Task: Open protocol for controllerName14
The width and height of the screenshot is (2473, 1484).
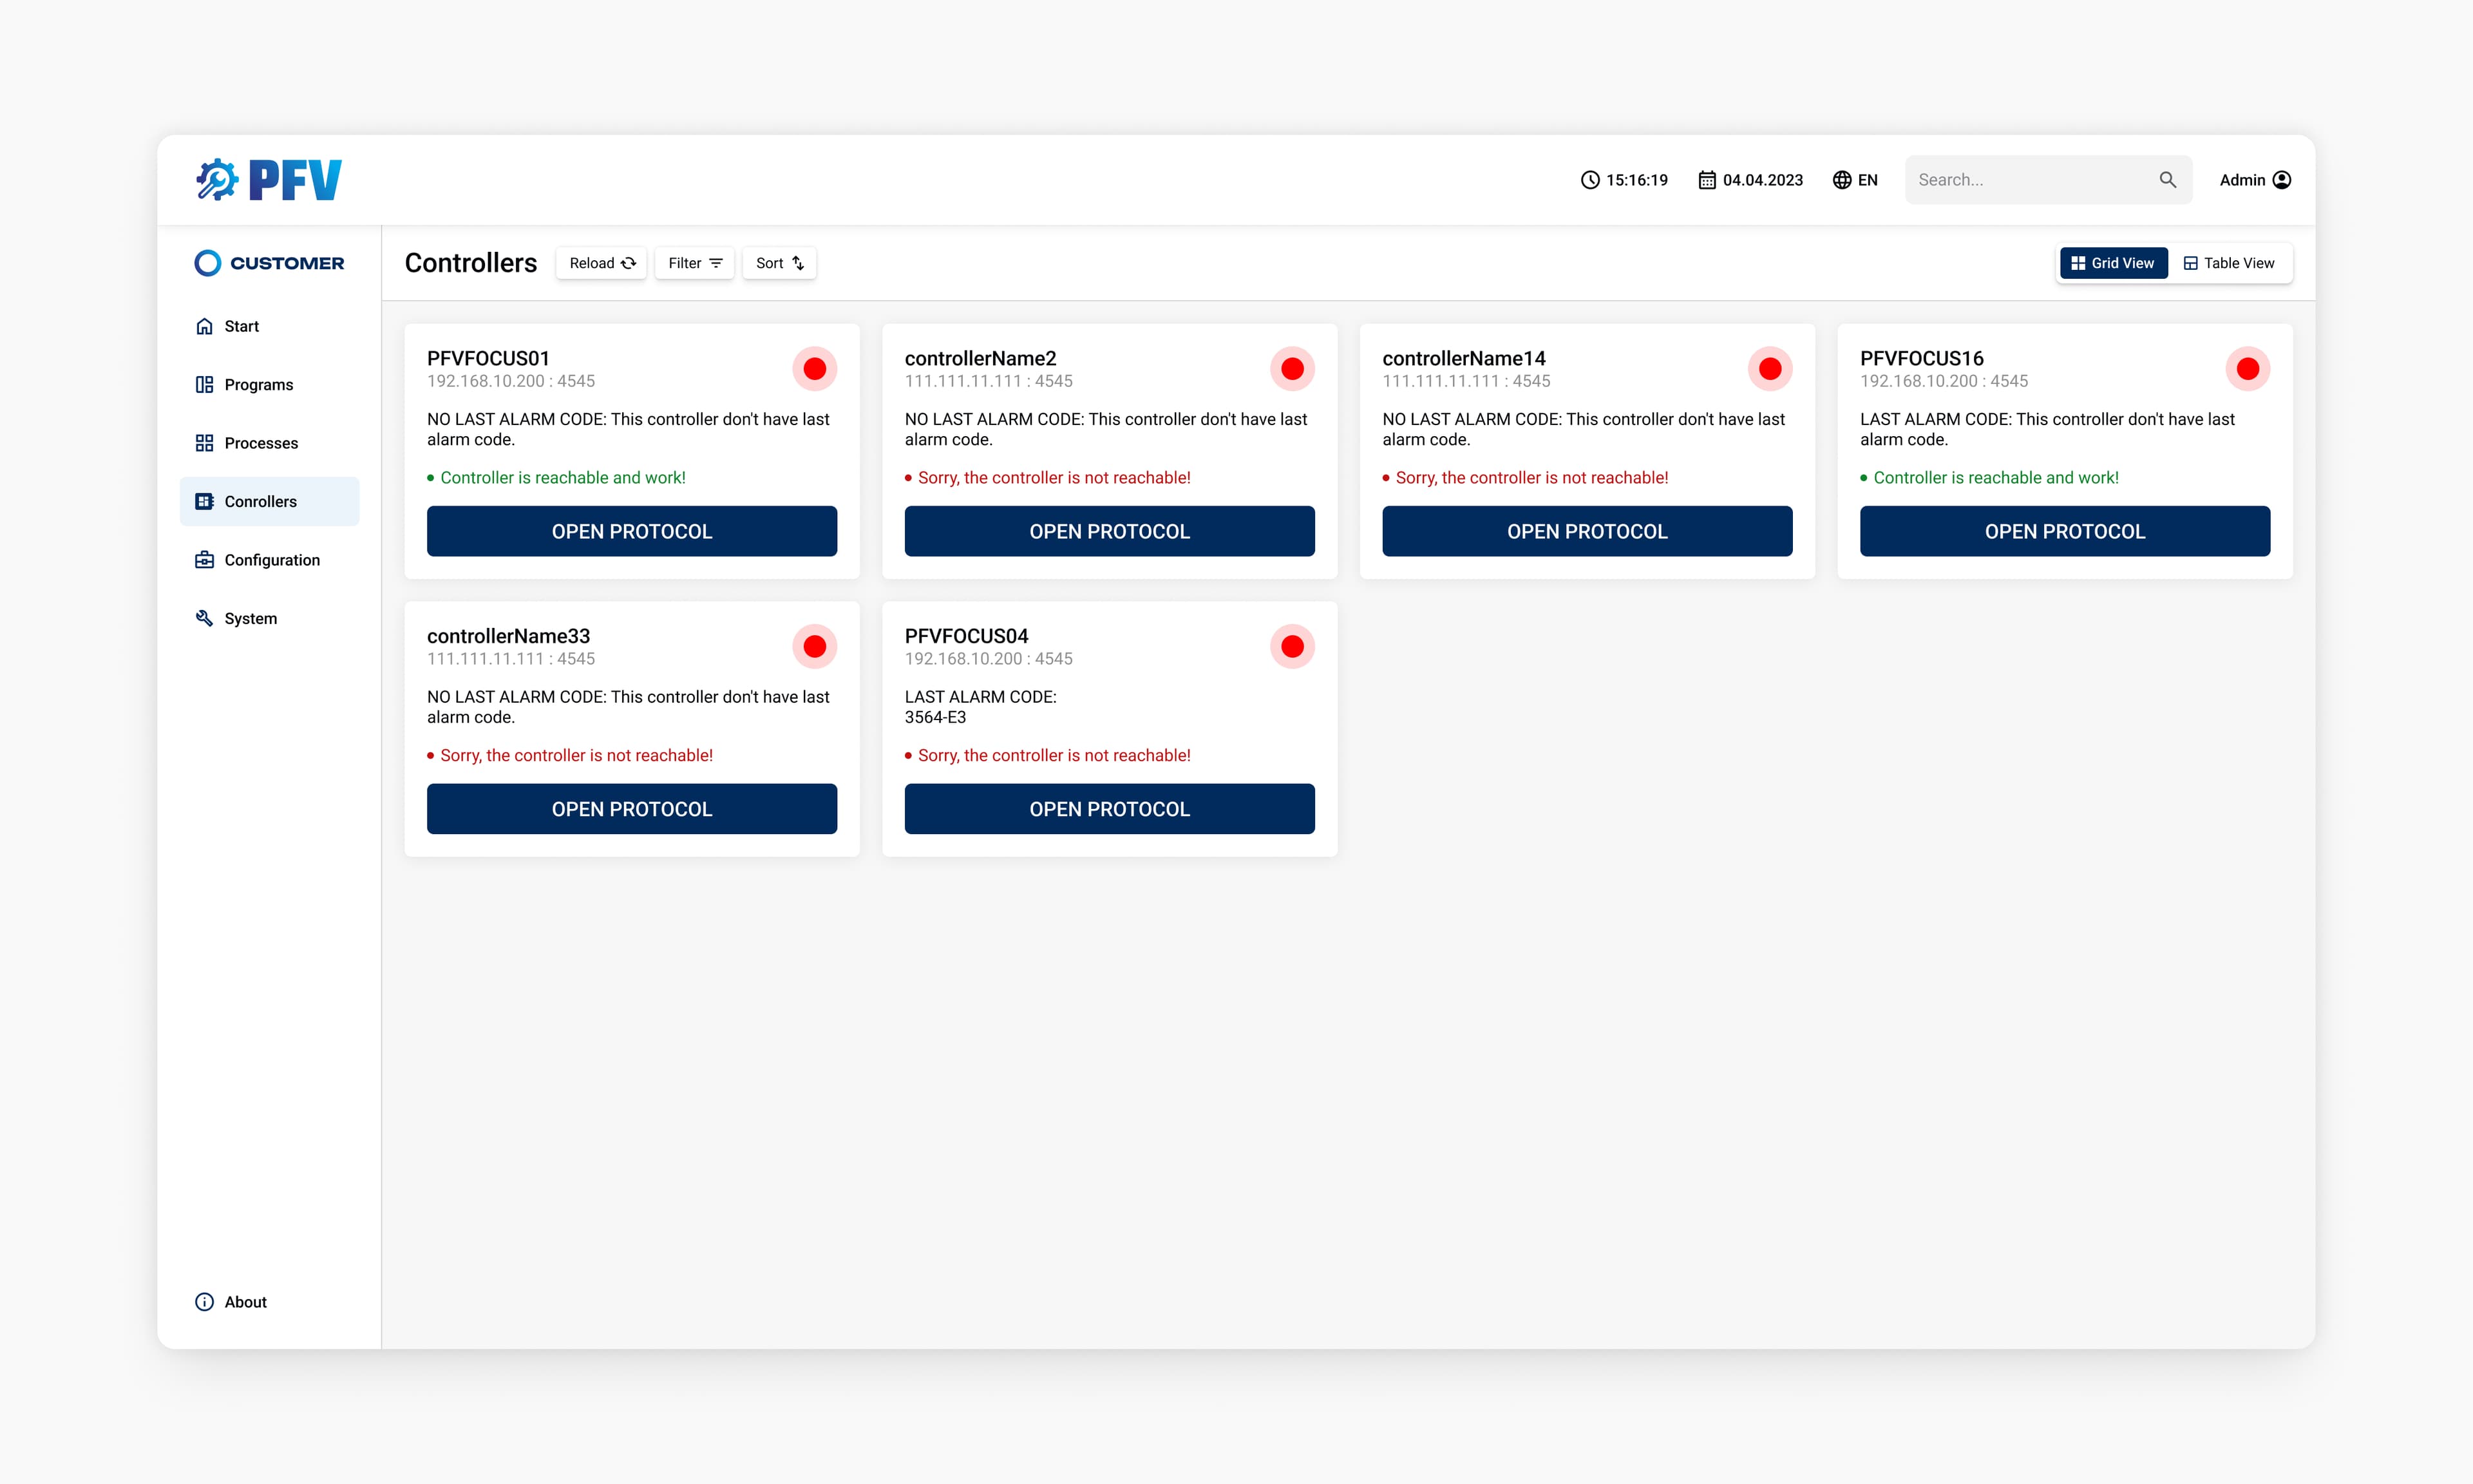Action: coord(1587,531)
